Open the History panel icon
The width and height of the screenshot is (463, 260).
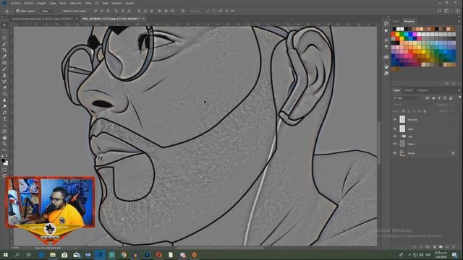click(386, 23)
